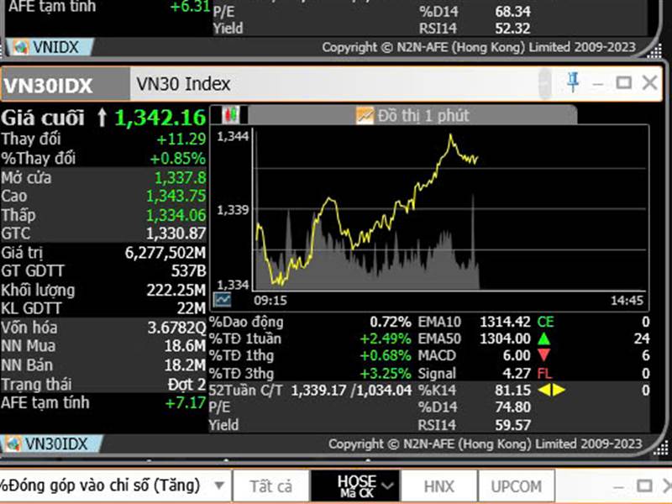Screen dimensions: 672x504
Task: Click the green up-triangle advancers icon
Action: click(543, 339)
